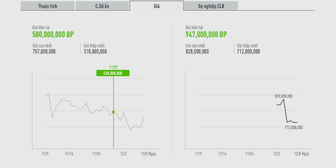Click the green 630,000,000 price tooltip
Screen dimensions: 336x168
pyautogui.click(x=113, y=73)
